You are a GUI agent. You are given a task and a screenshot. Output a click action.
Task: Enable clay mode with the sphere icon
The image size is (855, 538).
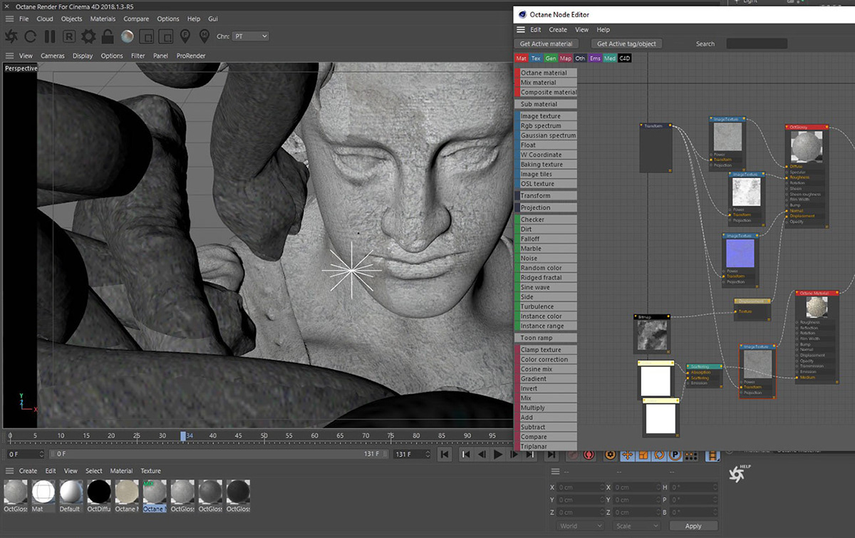[x=127, y=36]
